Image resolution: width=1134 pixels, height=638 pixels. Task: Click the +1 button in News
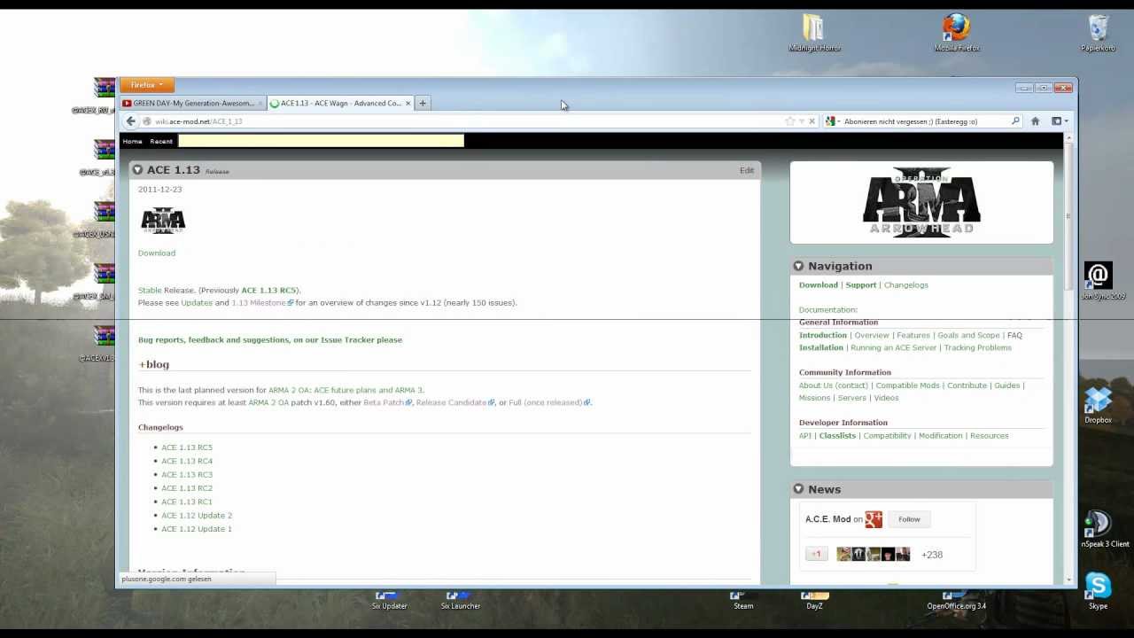(x=816, y=555)
